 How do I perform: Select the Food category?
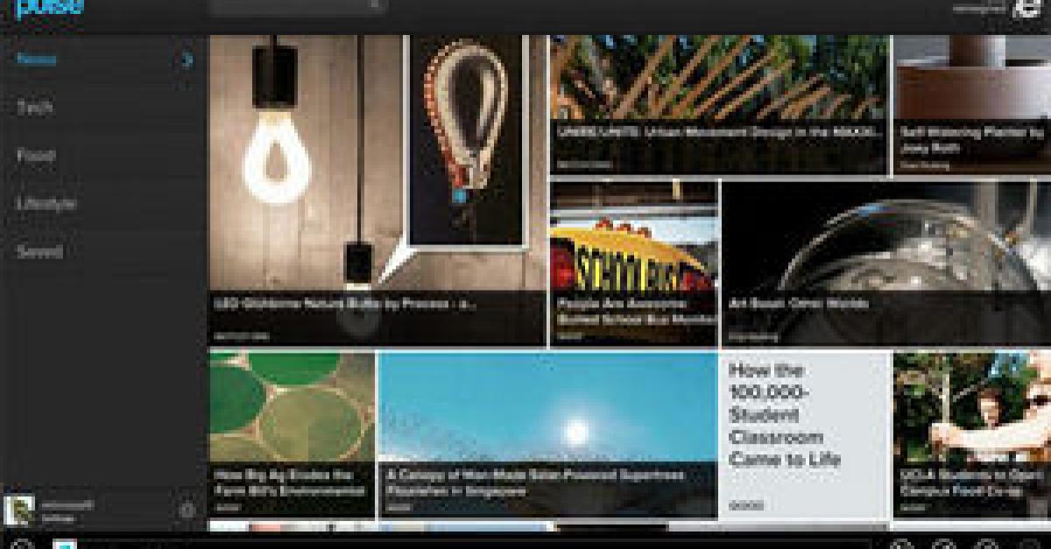(x=36, y=155)
